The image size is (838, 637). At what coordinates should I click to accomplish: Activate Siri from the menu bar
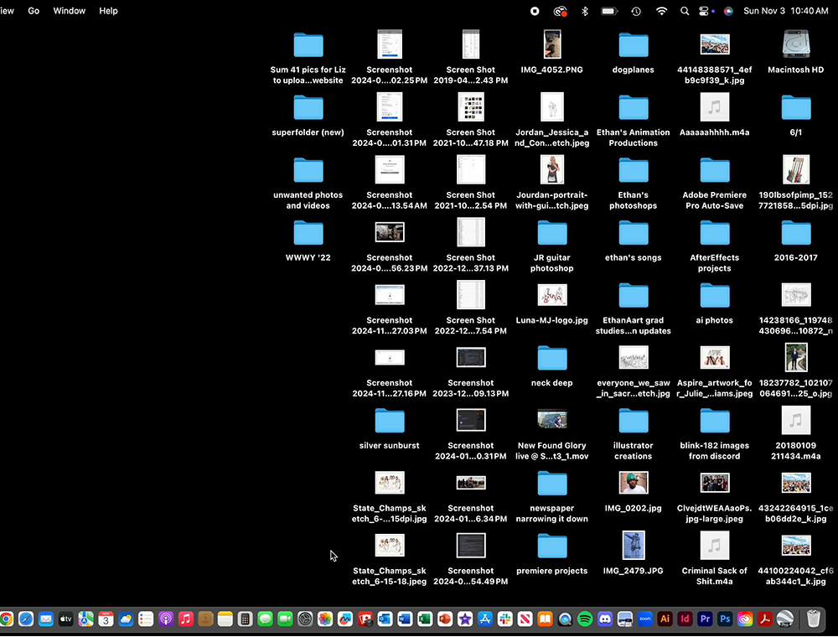(728, 11)
